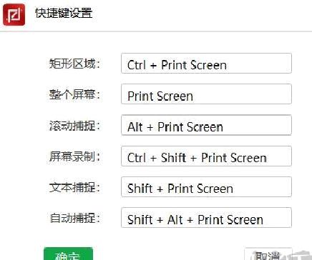The image size is (312, 260).
Task: Click the 文本捕捉 Shift + Print Screen field
Action: [206, 186]
